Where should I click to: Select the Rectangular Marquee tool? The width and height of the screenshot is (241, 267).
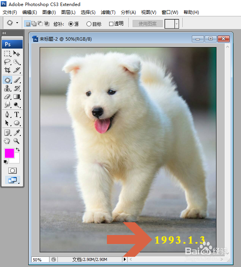click(x=7, y=53)
